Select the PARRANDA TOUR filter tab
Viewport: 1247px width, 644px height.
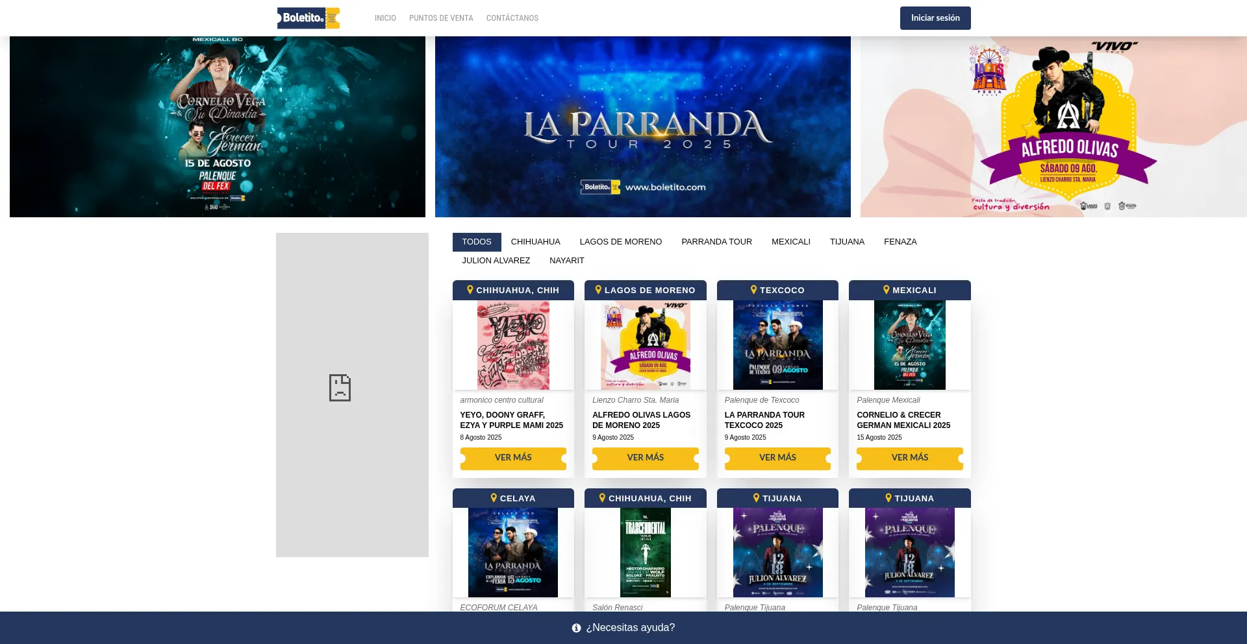tap(717, 242)
